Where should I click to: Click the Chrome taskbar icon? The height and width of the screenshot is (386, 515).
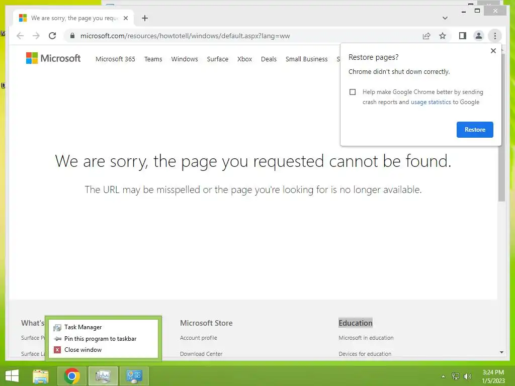[72, 376]
